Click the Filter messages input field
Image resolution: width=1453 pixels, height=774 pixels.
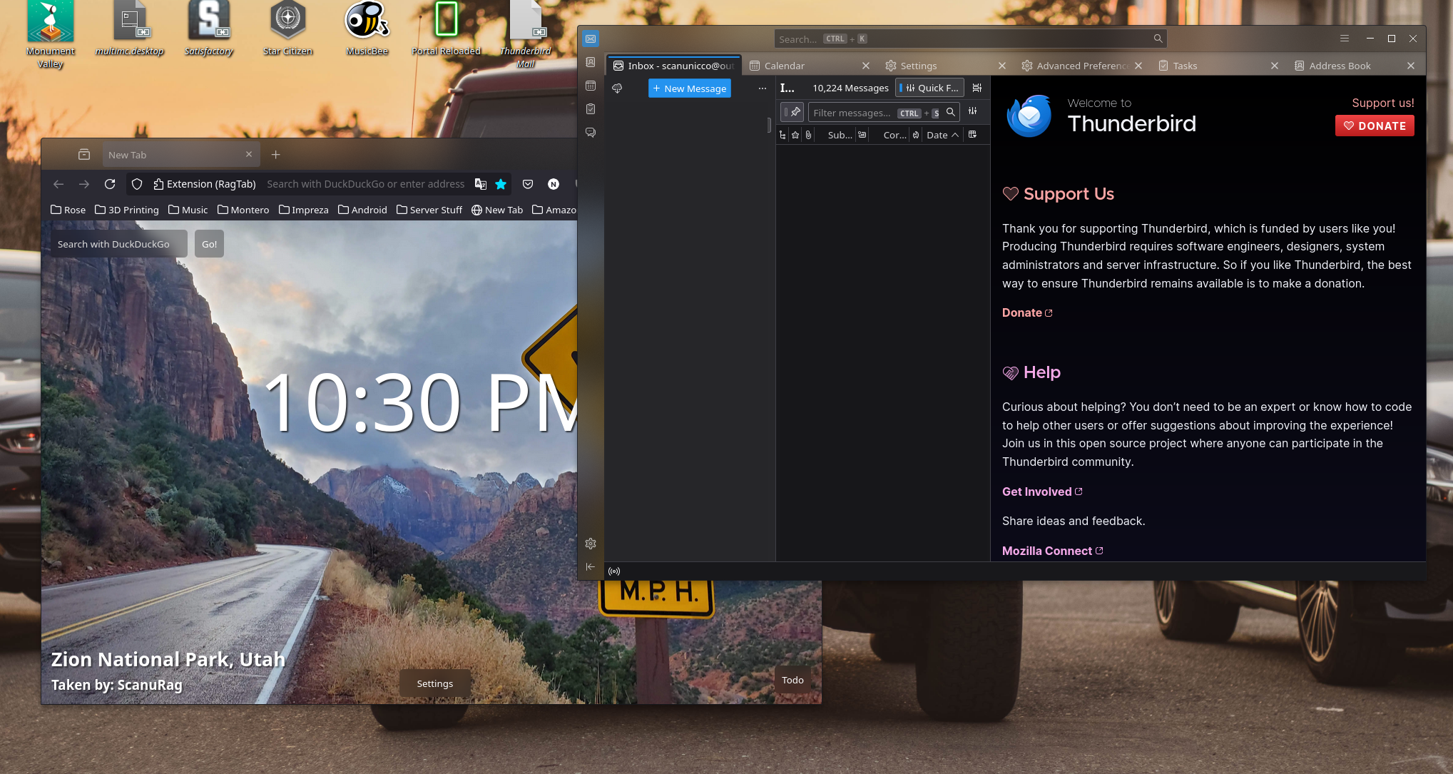click(852, 113)
